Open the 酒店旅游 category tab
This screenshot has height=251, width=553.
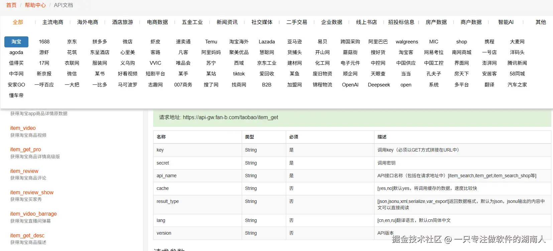(x=122, y=22)
